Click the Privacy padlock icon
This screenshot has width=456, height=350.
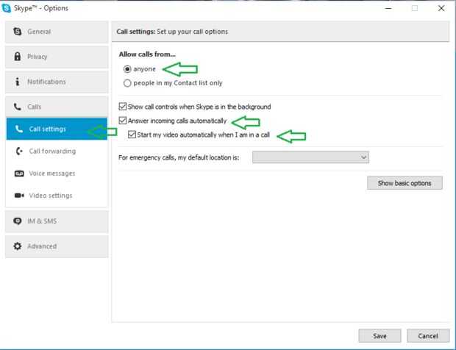18,57
